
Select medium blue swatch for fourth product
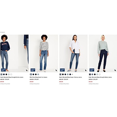[92, 74]
